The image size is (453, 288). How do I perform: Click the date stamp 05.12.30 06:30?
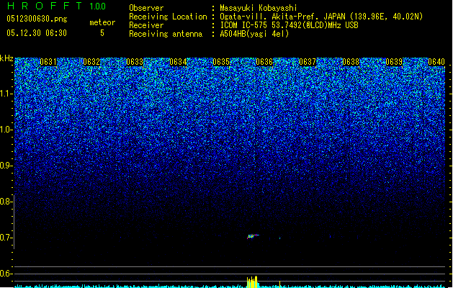coord(37,33)
